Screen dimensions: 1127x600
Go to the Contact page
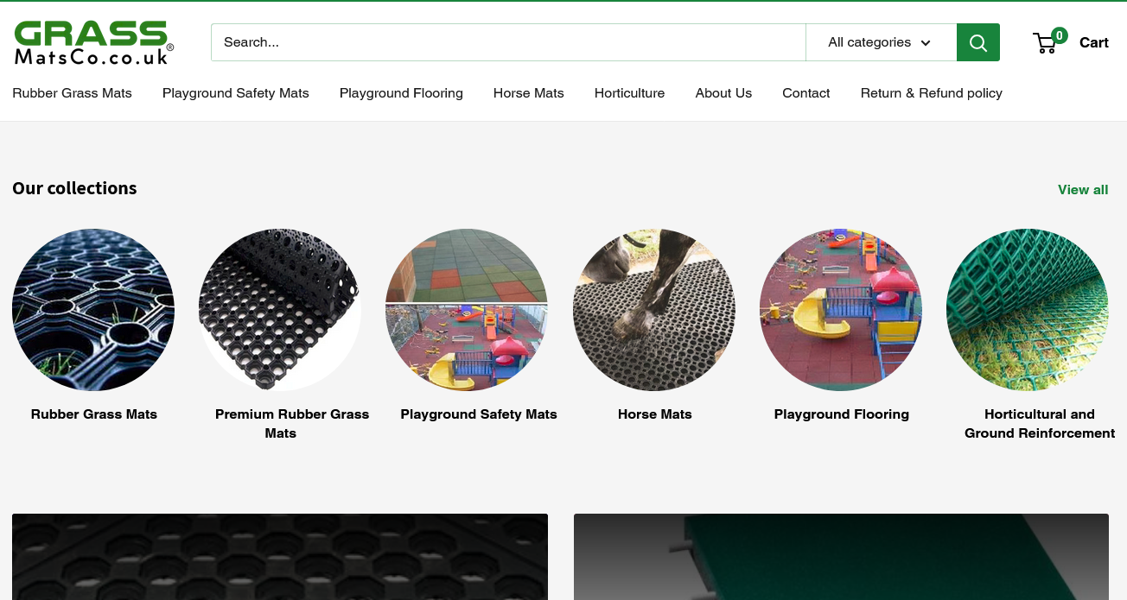point(805,93)
